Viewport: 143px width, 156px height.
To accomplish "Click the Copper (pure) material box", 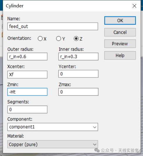I will tap(53, 144).
